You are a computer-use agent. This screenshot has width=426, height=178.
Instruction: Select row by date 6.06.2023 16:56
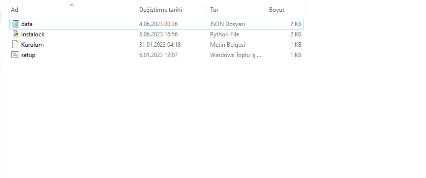pyautogui.click(x=158, y=34)
